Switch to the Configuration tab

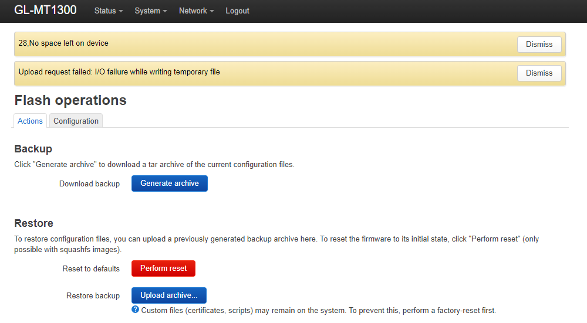(x=76, y=121)
